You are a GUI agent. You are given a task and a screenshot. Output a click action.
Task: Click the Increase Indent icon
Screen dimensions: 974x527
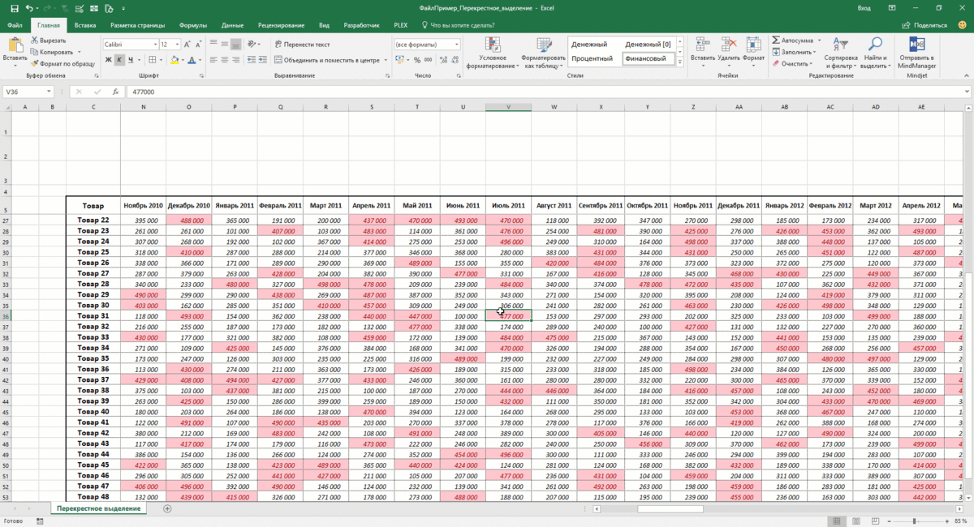coord(264,60)
